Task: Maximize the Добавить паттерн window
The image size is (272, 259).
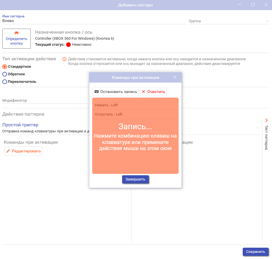Action: coord(253,5)
